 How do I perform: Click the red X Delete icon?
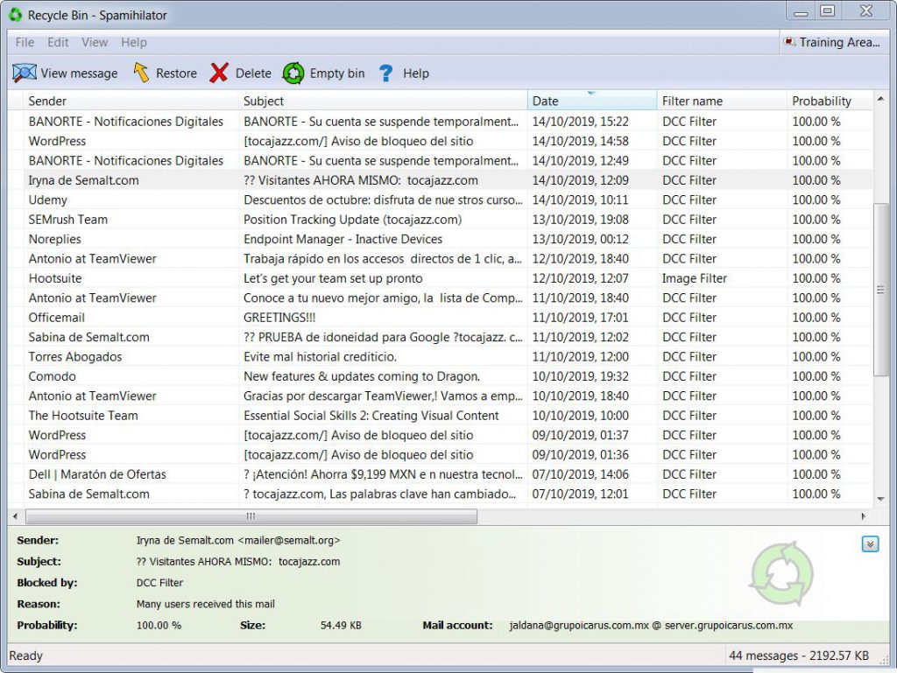pos(218,74)
